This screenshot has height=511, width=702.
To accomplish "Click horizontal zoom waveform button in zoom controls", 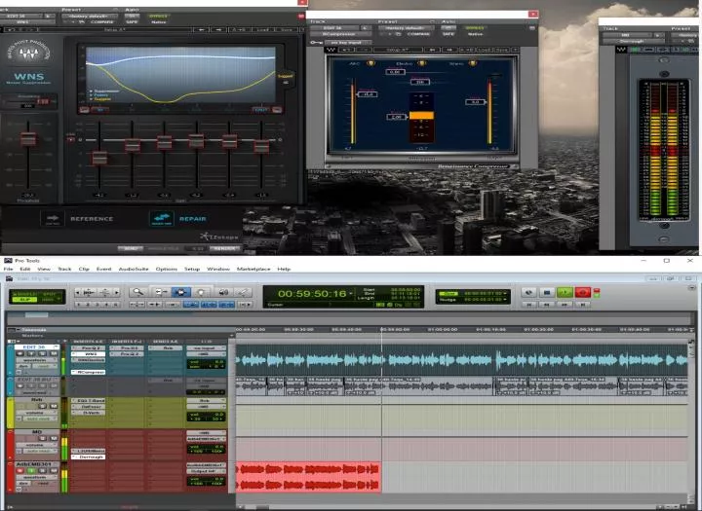I will point(89,292).
